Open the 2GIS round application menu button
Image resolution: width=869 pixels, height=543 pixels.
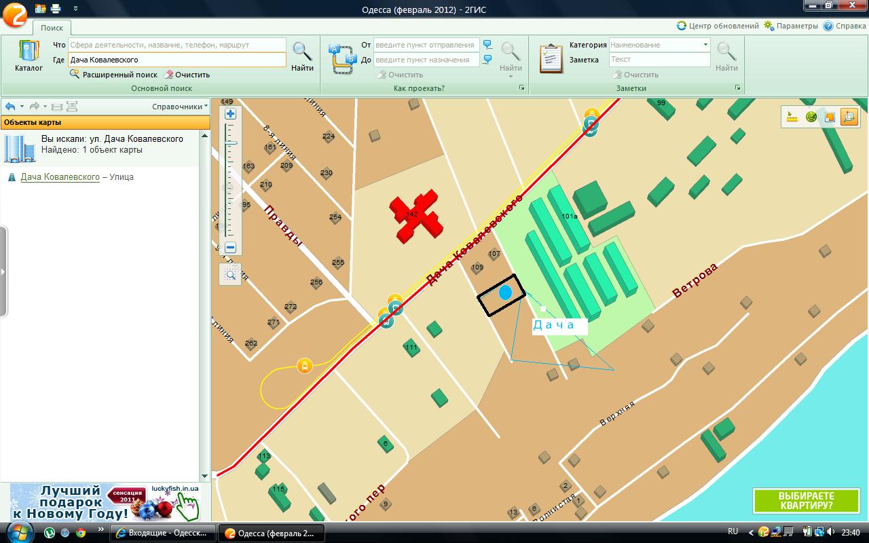coord(15,14)
